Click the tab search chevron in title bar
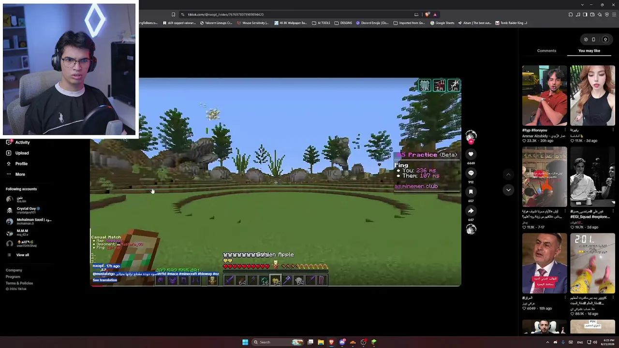This screenshot has height=348, width=619. 582,5
